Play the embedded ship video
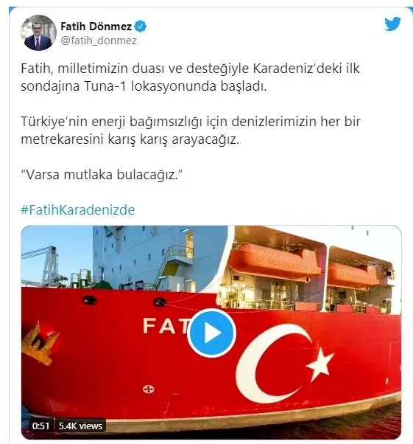 211,333
